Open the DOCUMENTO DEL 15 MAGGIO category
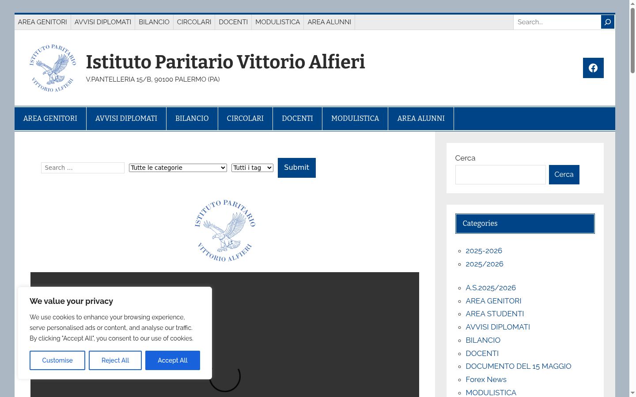636x397 pixels. click(x=519, y=366)
